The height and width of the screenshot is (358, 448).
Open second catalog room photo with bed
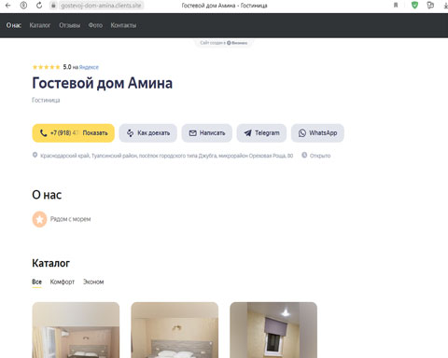[175, 330]
